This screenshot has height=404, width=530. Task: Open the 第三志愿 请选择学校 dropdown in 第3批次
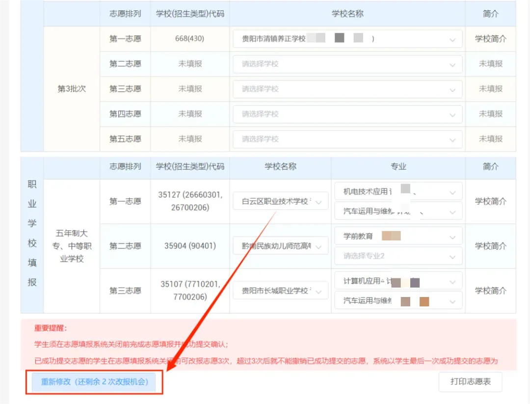point(347,89)
